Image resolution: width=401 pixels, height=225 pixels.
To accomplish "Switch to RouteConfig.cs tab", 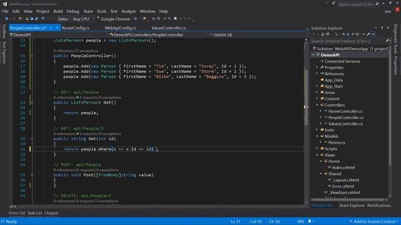I will point(75,27).
